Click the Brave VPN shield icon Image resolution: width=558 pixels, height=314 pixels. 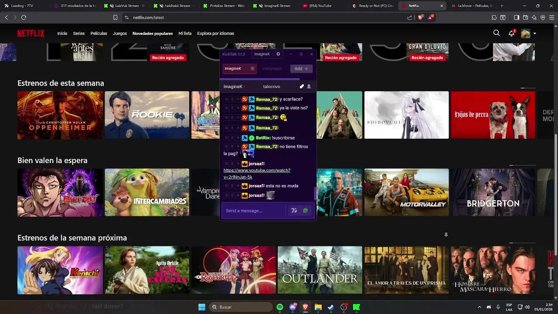pos(543,17)
